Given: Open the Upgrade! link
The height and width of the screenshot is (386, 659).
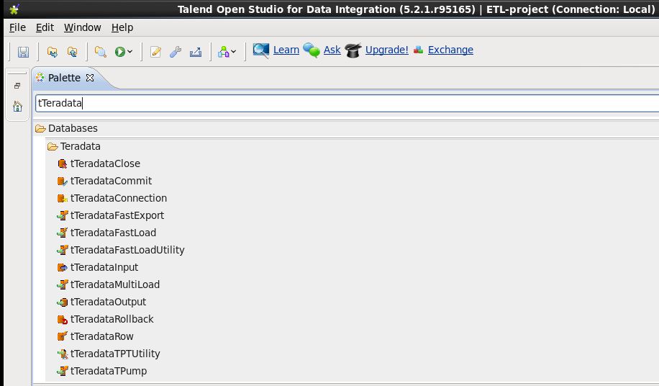Looking at the screenshot, I should [386, 50].
